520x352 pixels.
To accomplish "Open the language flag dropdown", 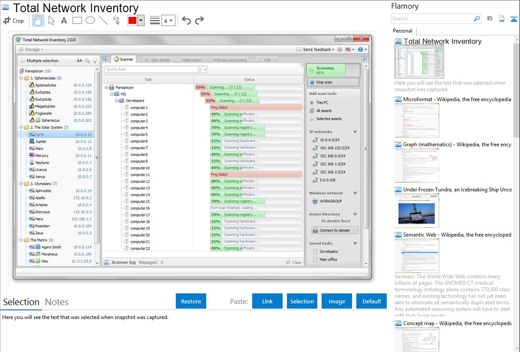I will click(350, 49).
